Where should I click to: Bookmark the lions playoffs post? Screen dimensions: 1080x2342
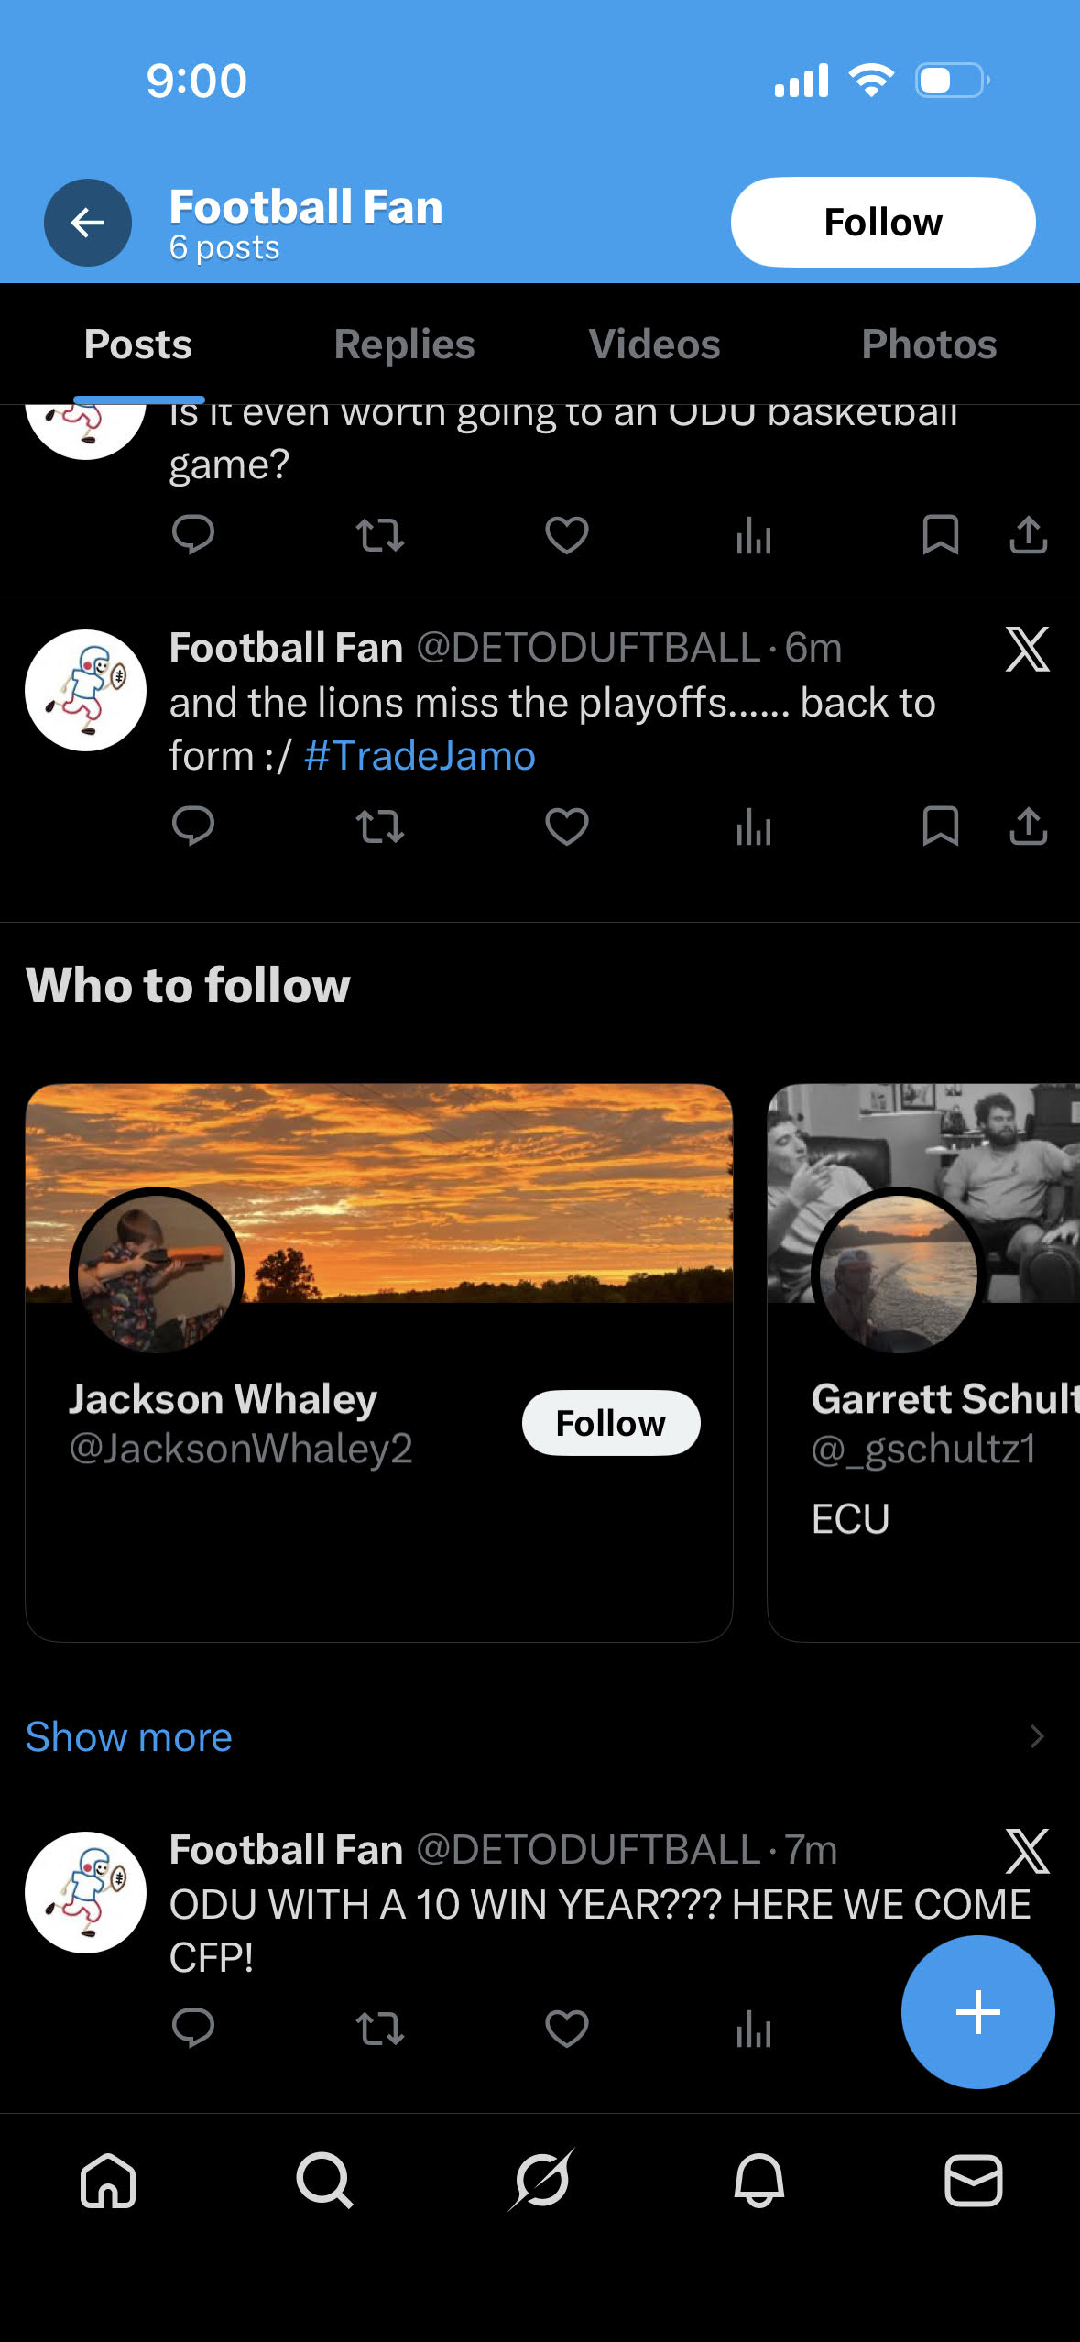[940, 827]
